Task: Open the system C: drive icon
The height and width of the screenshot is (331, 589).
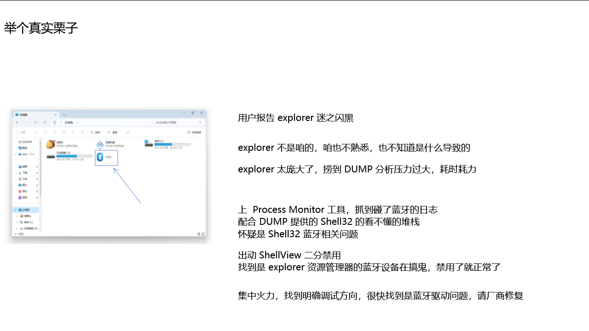Action: click(x=149, y=143)
